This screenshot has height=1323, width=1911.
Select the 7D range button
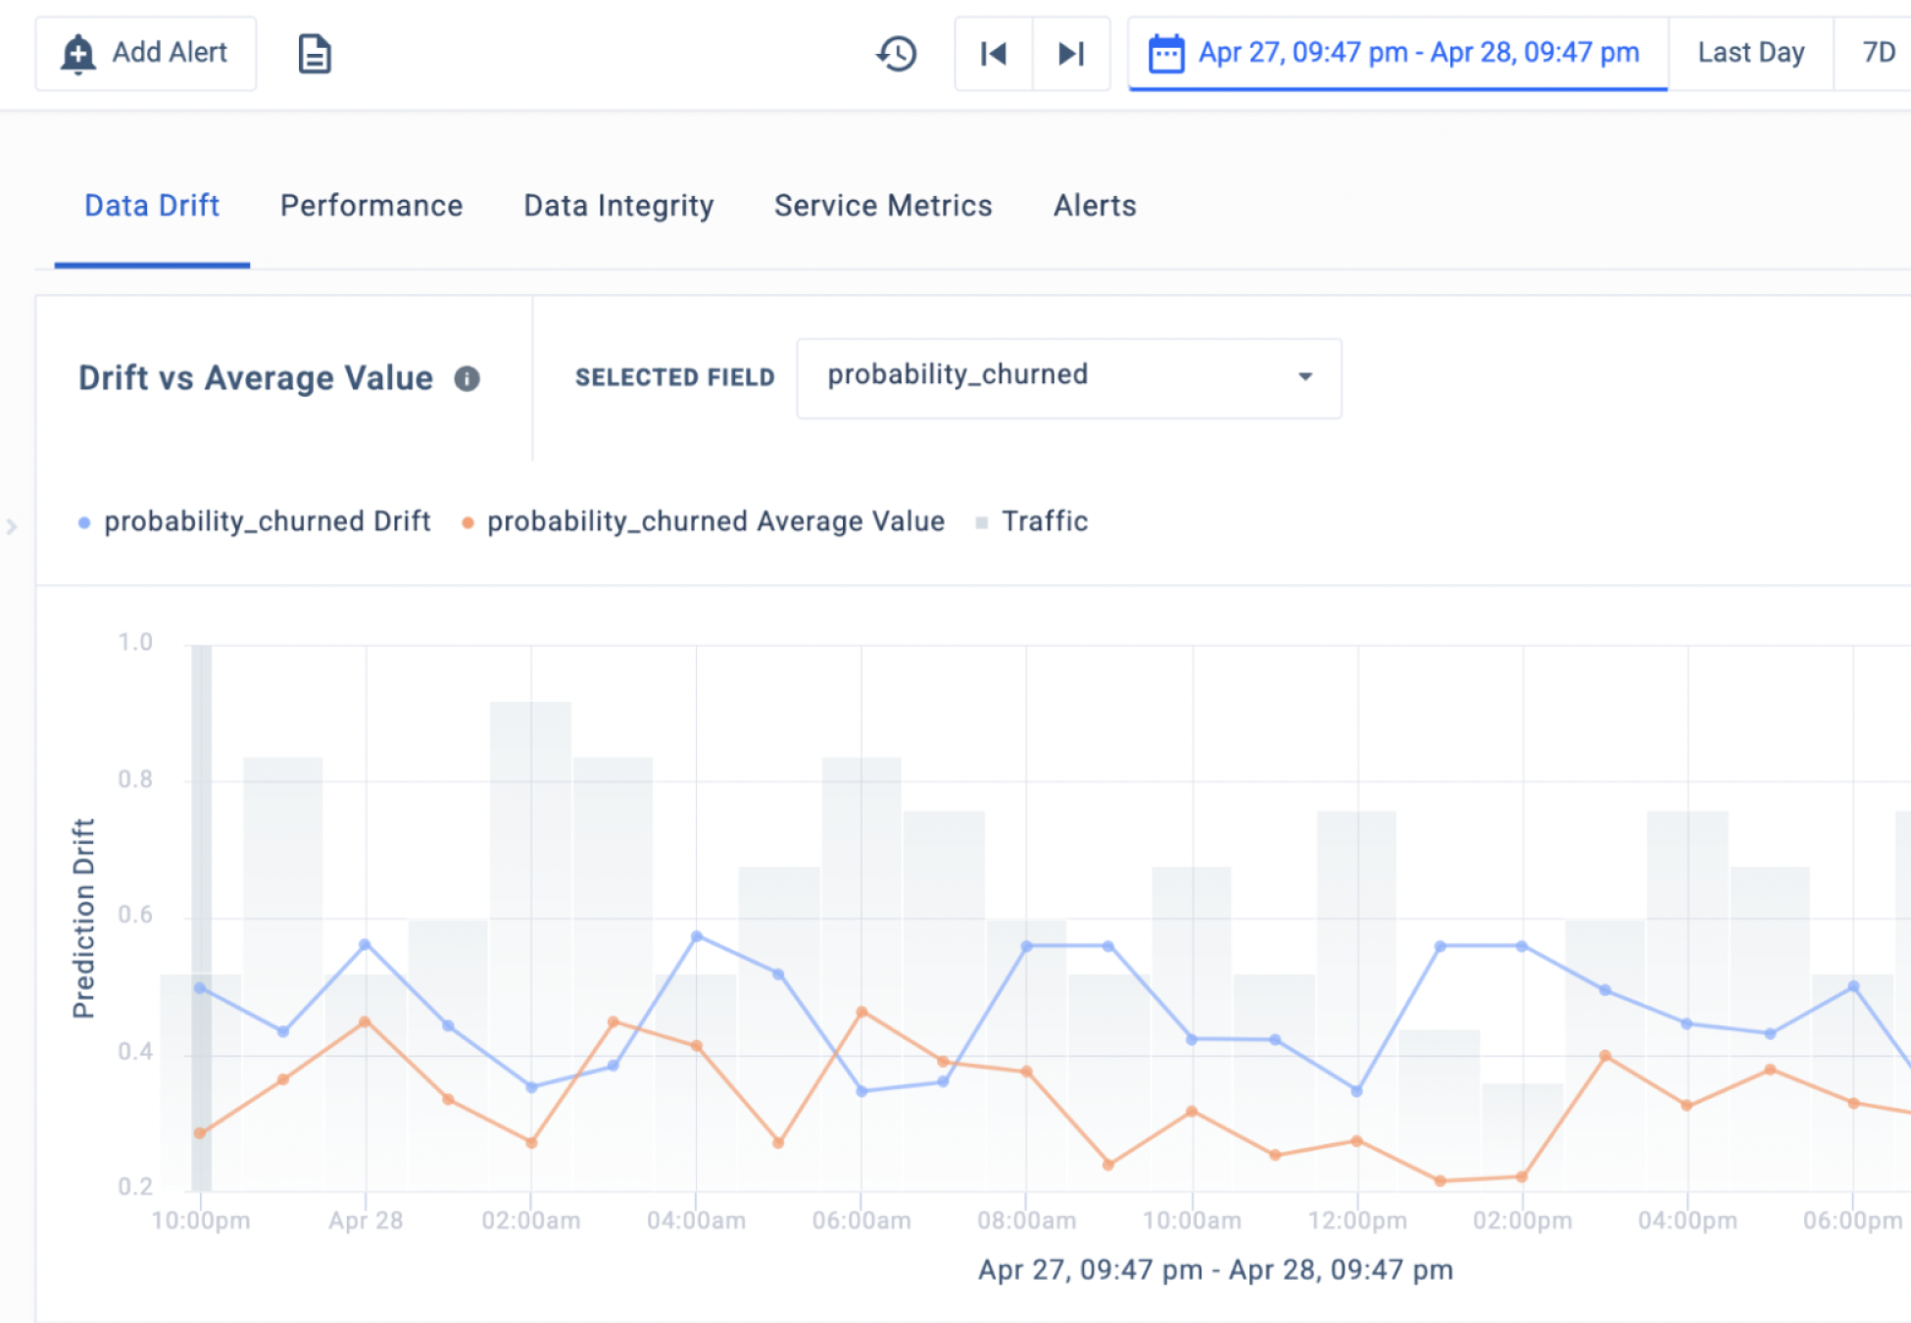[1878, 53]
